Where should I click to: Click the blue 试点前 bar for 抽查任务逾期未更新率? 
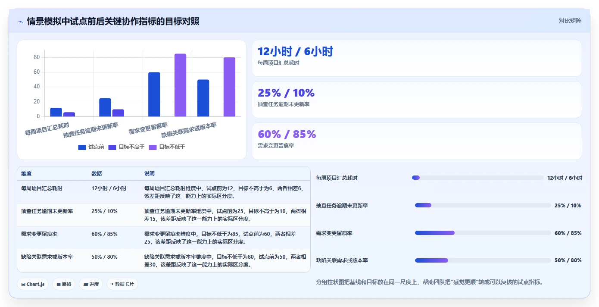105,107
